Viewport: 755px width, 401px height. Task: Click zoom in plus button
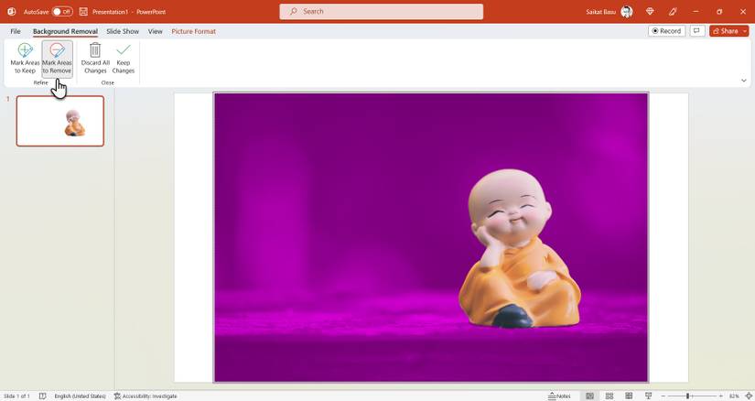(720, 396)
